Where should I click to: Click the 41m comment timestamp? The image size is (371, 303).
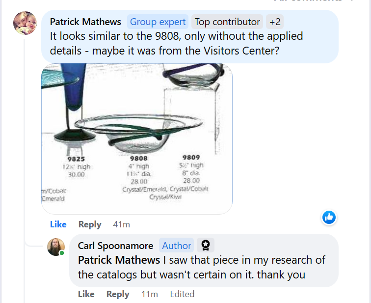121,224
